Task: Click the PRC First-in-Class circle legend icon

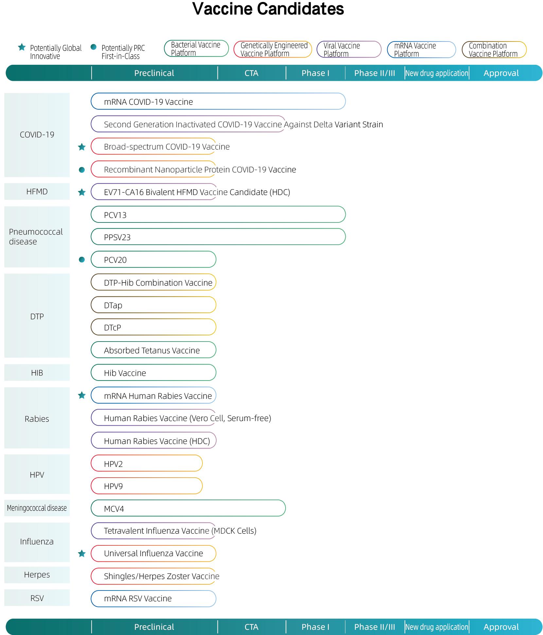Action: click(x=94, y=47)
